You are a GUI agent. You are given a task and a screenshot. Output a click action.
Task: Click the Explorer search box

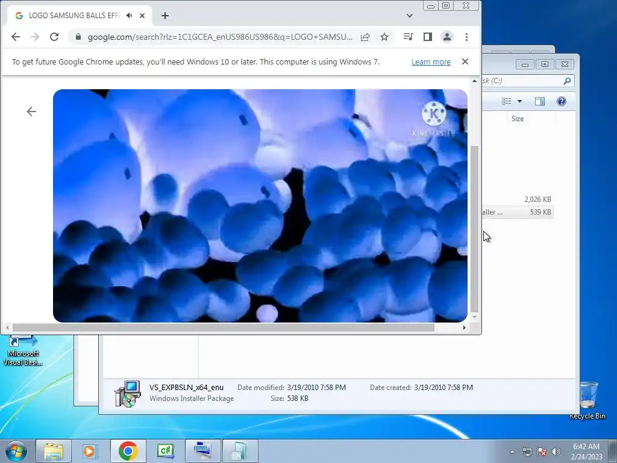[527, 81]
